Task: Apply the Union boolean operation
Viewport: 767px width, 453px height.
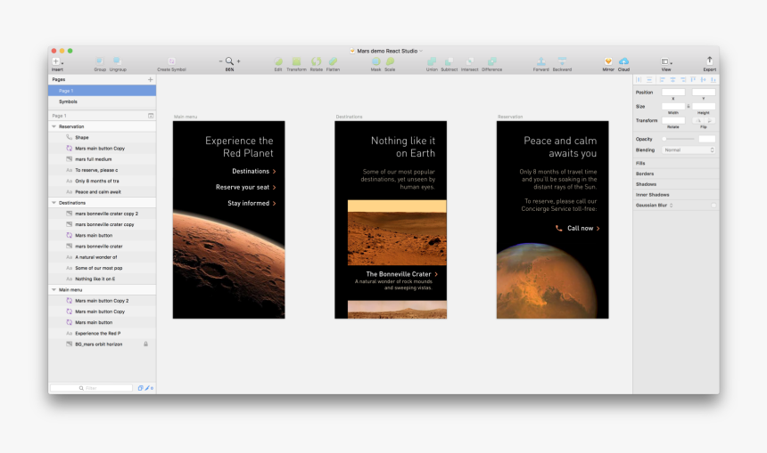Action: coord(432,61)
